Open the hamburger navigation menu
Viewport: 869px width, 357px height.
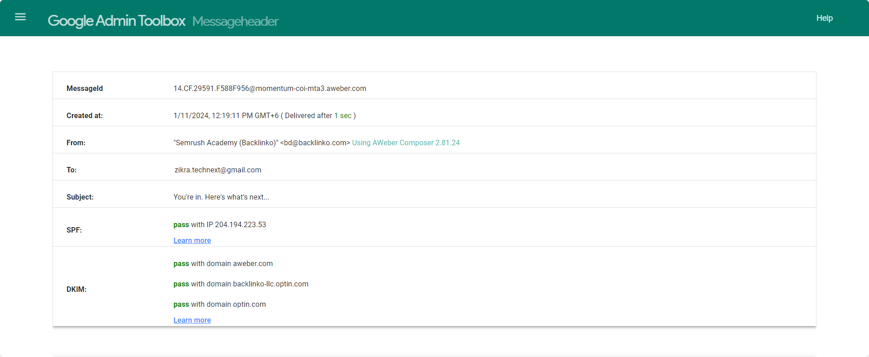click(x=20, y=17)
